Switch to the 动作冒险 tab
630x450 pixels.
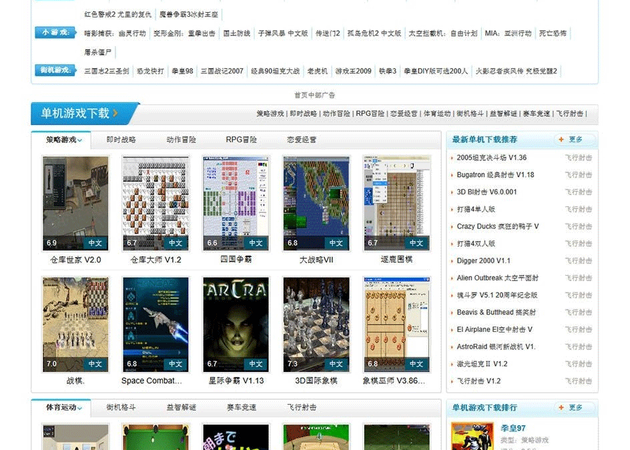pos(182,140)
